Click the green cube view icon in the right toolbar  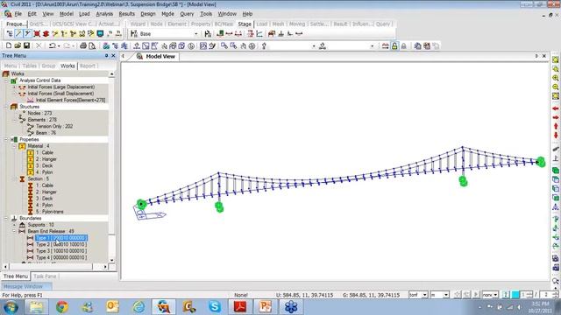point(555,171)
